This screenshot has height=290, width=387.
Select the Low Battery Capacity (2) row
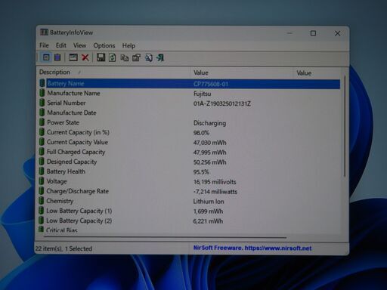tap(190, 221)
